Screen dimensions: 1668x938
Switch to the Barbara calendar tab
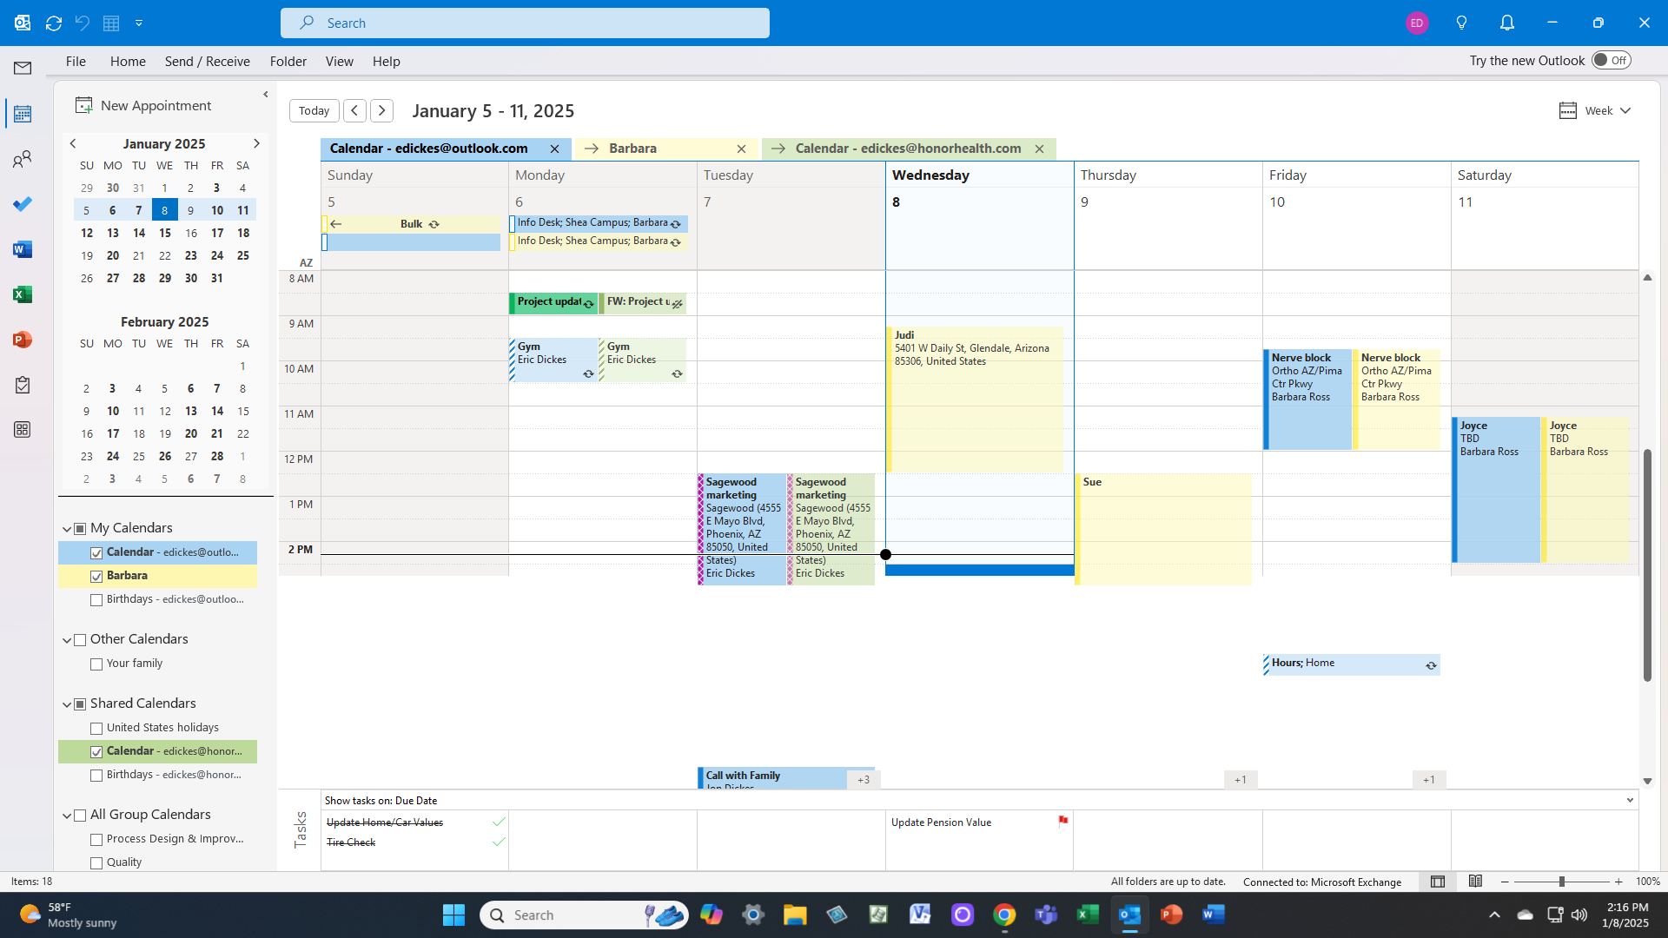(x=632, y=149)
